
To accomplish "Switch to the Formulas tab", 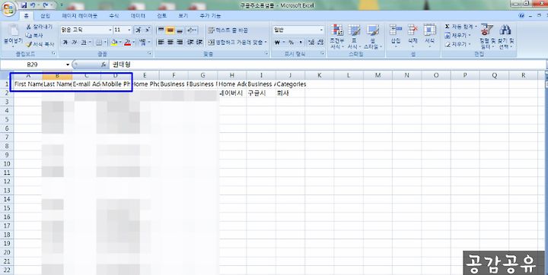I will (x=114, y=16).
